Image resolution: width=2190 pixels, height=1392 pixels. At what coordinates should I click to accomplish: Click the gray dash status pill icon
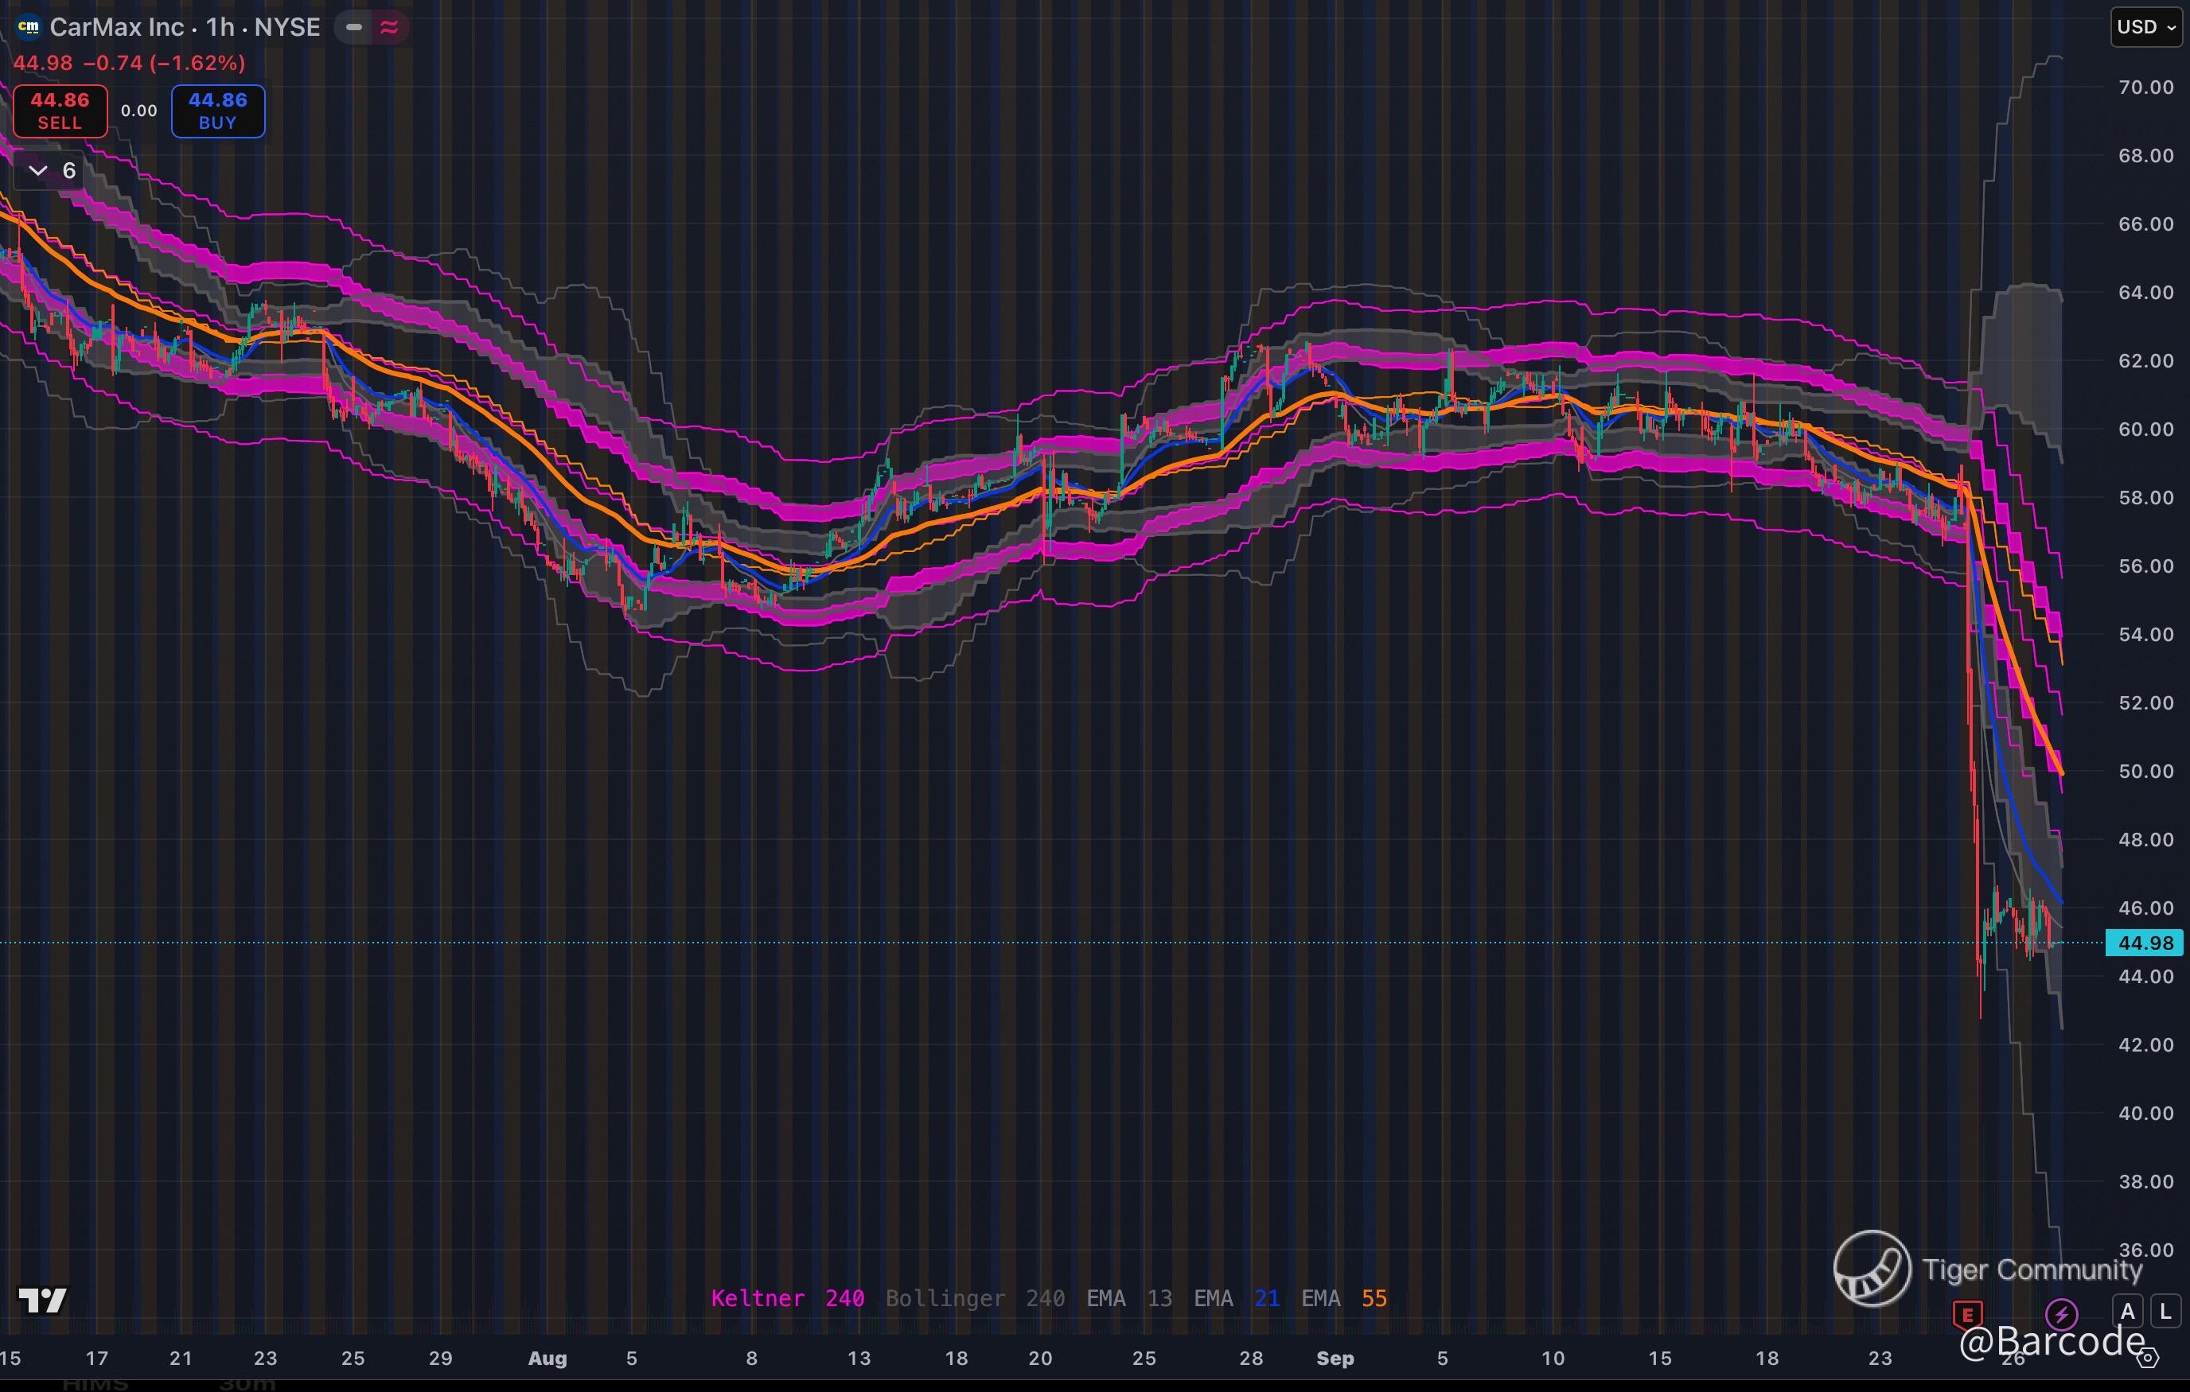[354, 27]
